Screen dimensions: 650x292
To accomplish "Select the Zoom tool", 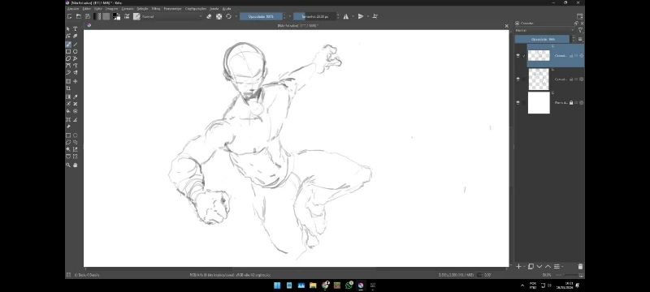I will (x=68, y=165).
